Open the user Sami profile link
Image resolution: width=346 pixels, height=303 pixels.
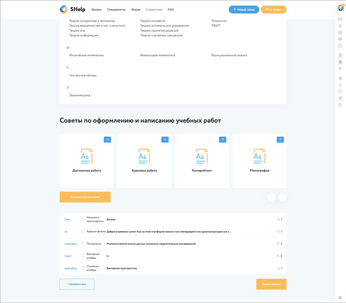(67, 219)
